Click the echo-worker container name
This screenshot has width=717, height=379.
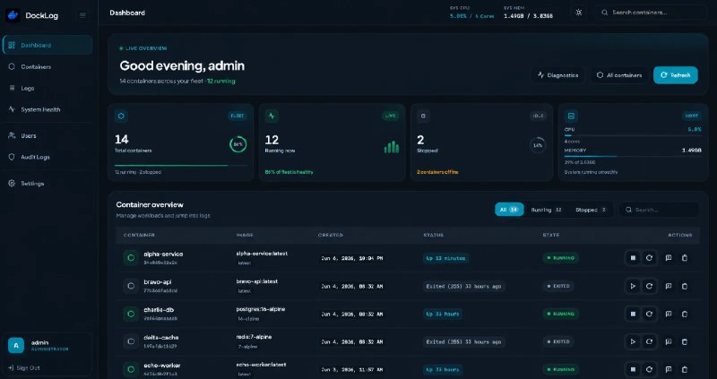(x=162, y=366)
